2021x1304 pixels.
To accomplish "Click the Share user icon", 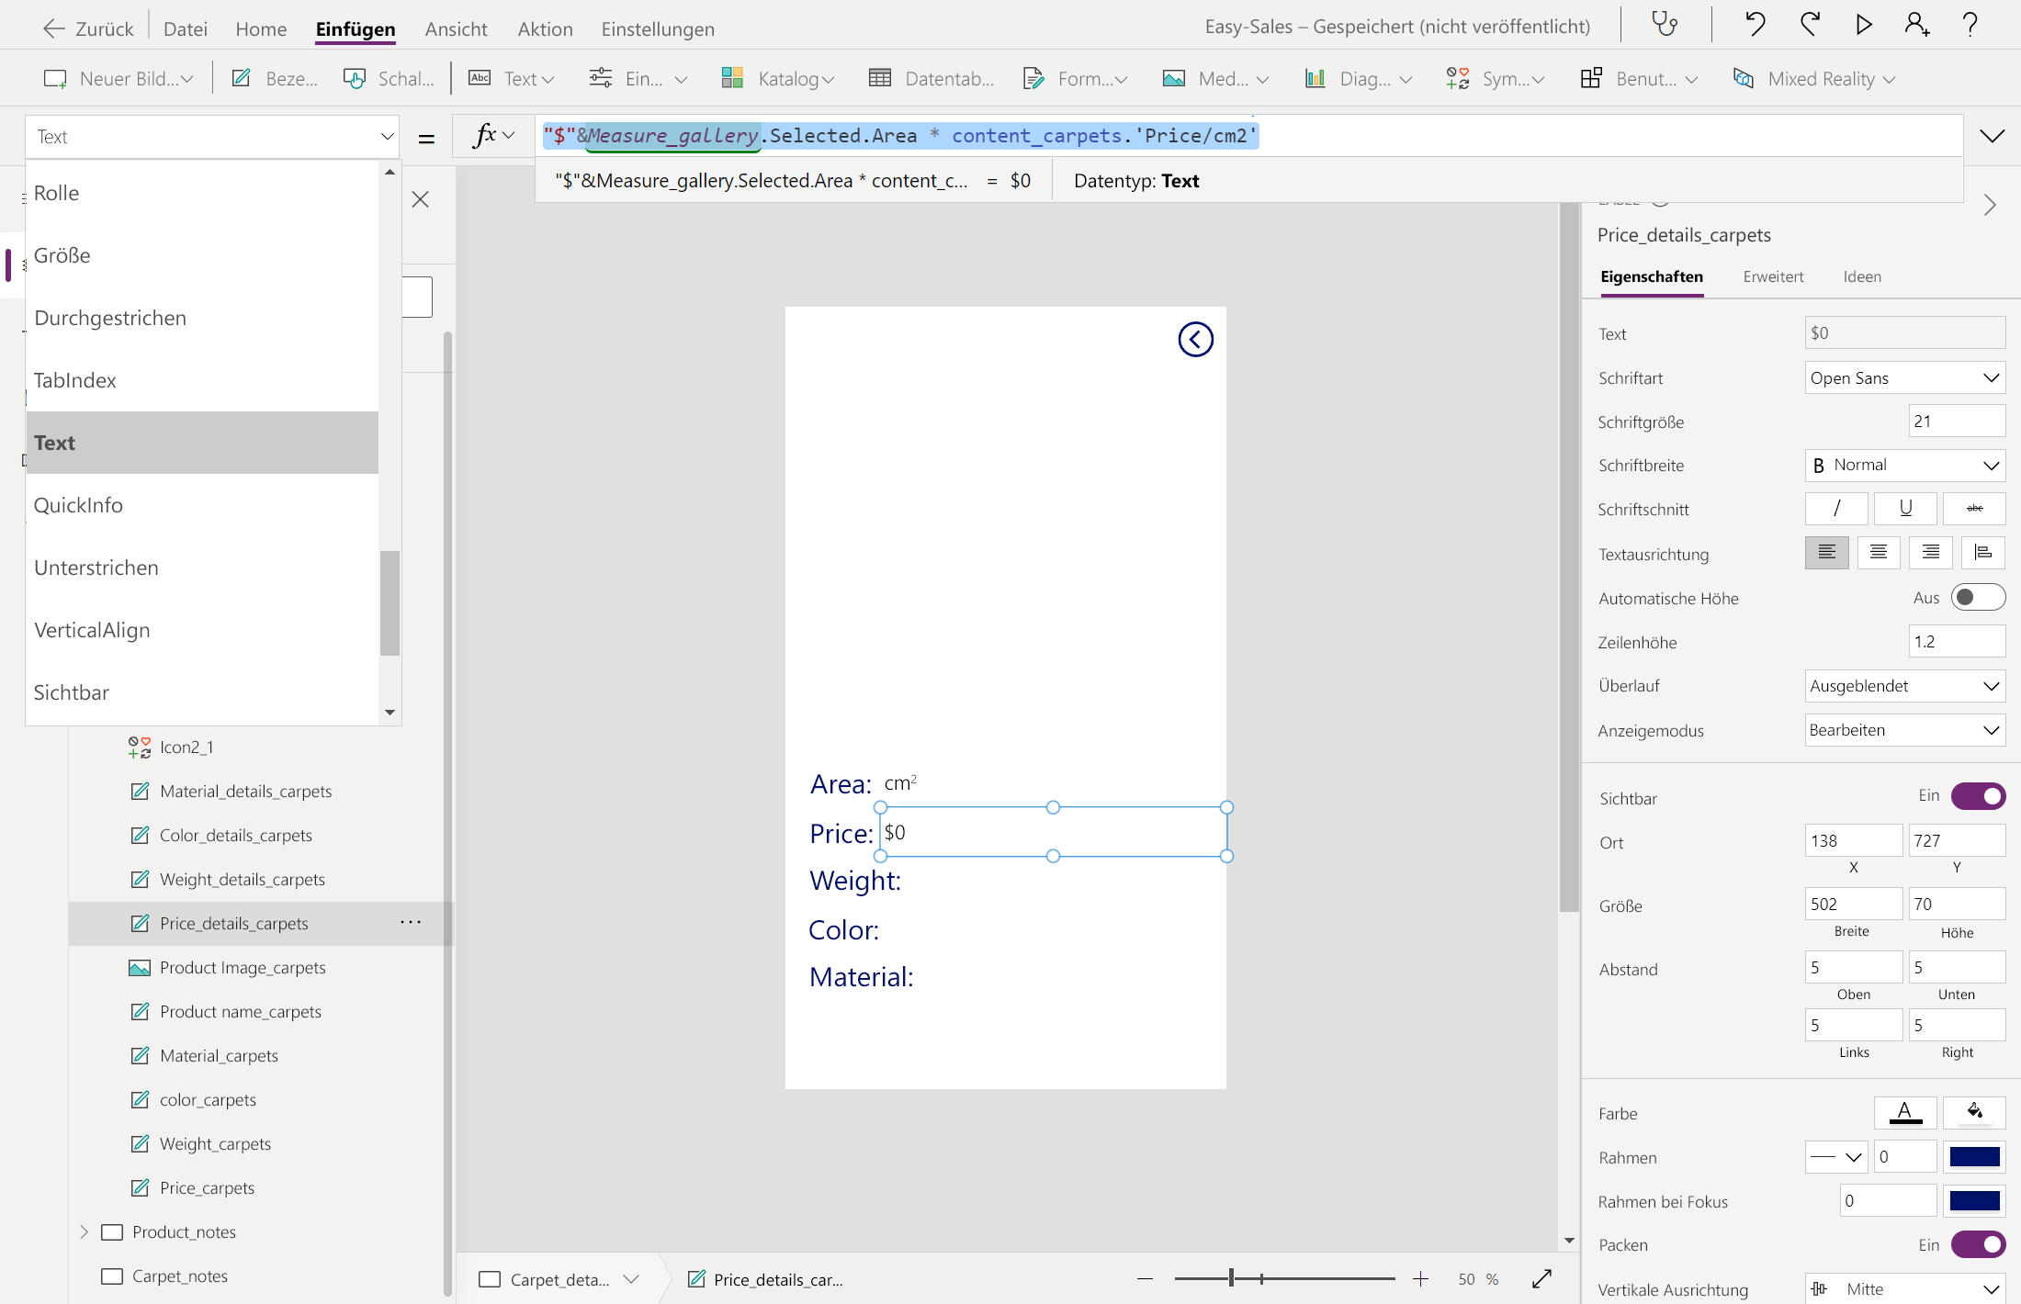I will [1917, 24].
